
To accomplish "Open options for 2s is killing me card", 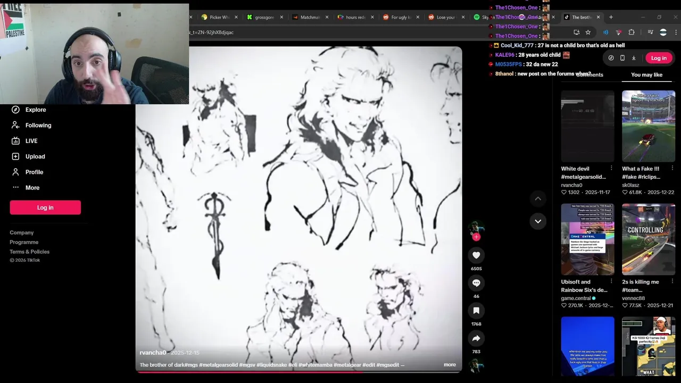I will pyautogui.click(x=672, y=282).
